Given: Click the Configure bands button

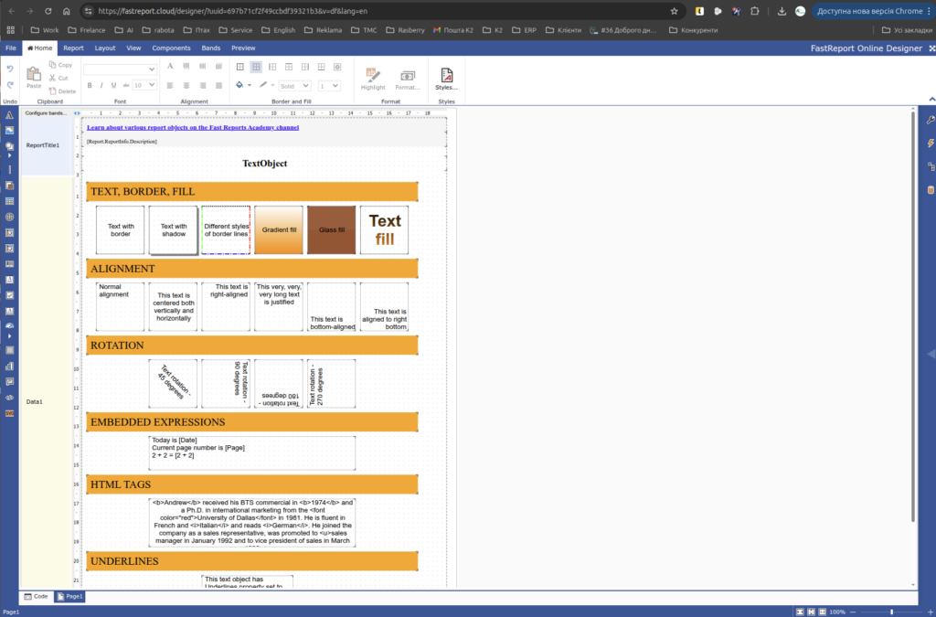Looking at the screenshot, I should coord(46,112).
